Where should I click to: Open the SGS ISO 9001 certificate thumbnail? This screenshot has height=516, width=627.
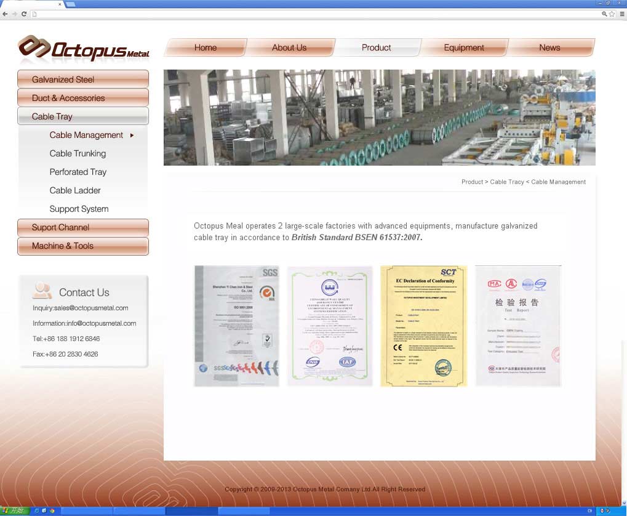(x=237, y=326)
